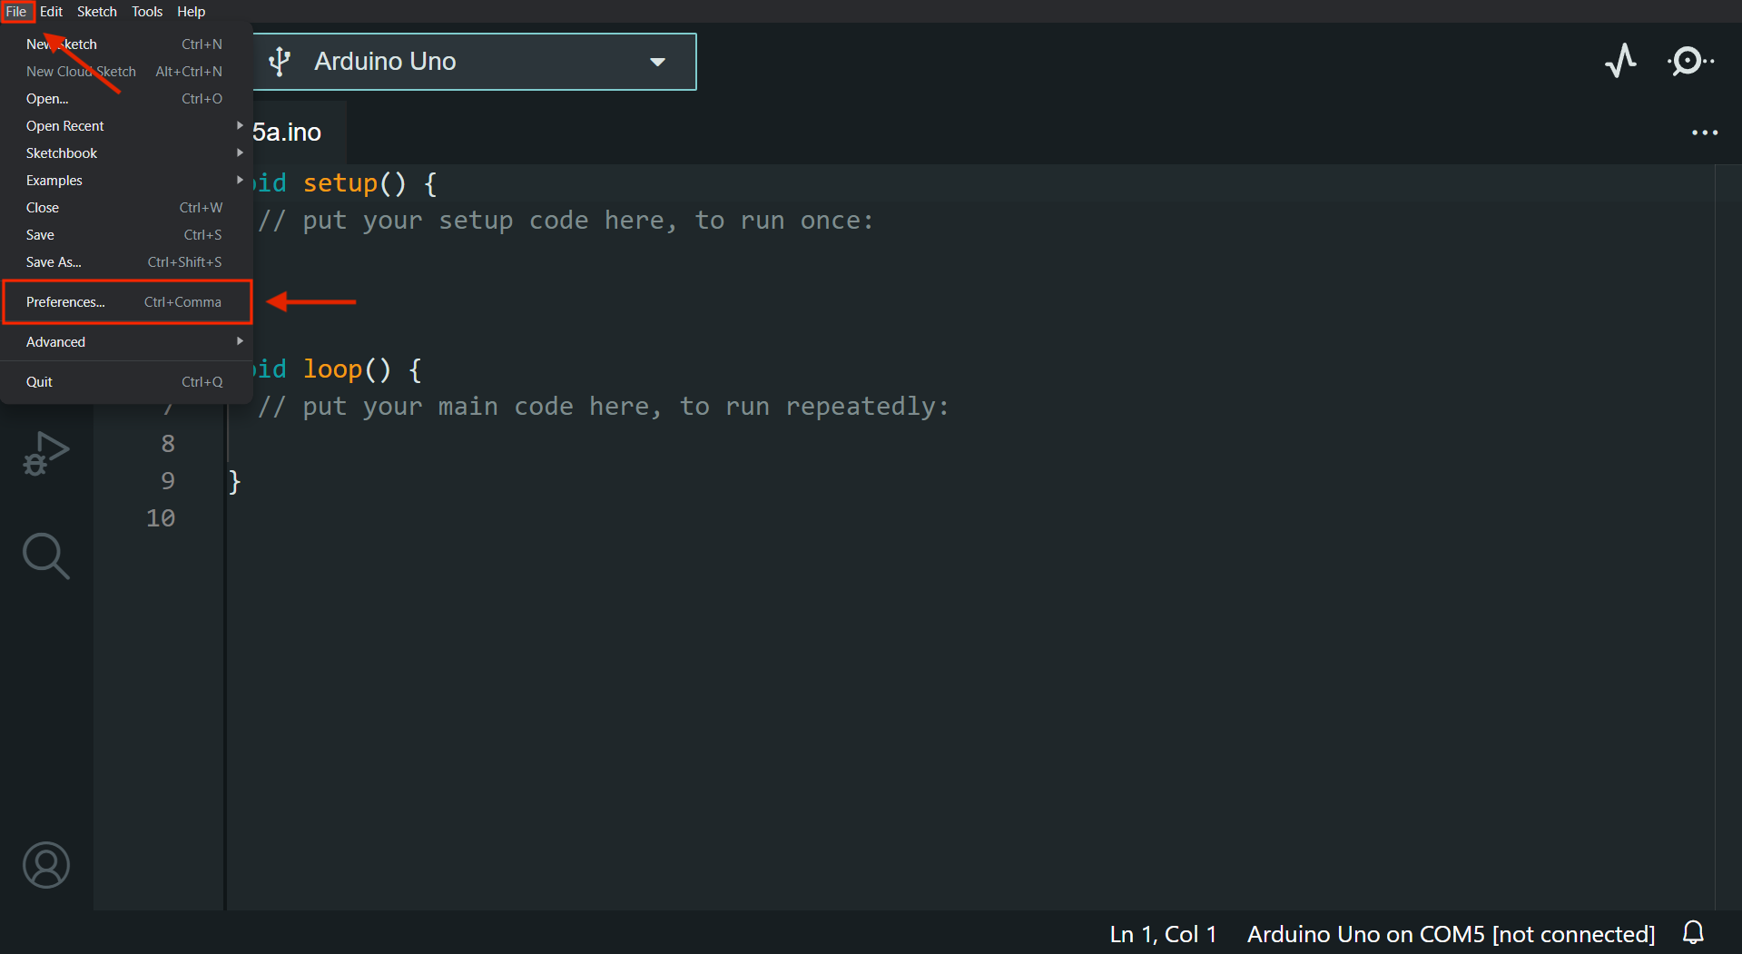Select the Help menu
Image resolution: width=1742 pixels, height=954 pixels.
tap(191, 11)
